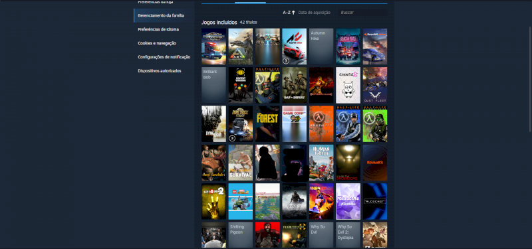
Task: Open the Autumn Hike placeholder tile
Action: [321, 46]
